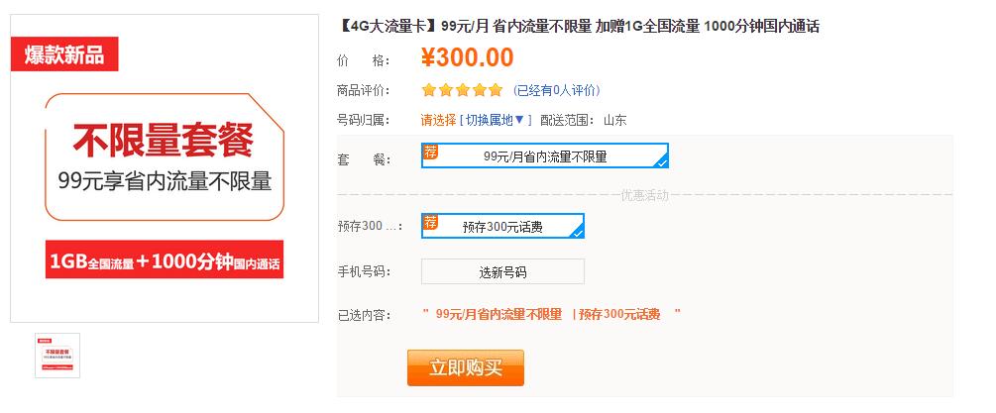Click the red 爆款新品 banner
The height and width of the screenshot is (413, 996).
point(63,53)
